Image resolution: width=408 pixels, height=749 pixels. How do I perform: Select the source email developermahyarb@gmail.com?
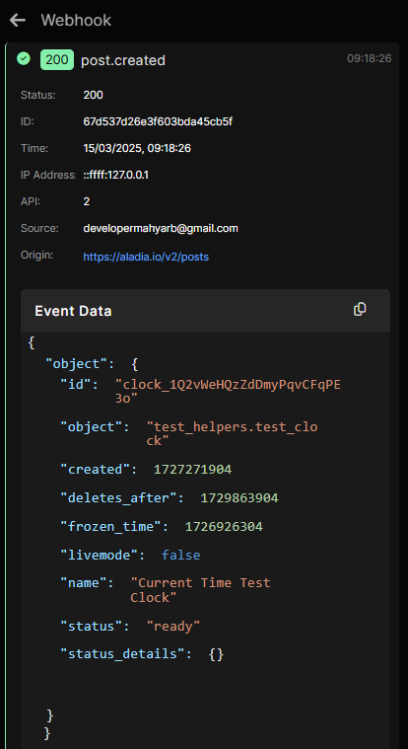click(161, 228)
